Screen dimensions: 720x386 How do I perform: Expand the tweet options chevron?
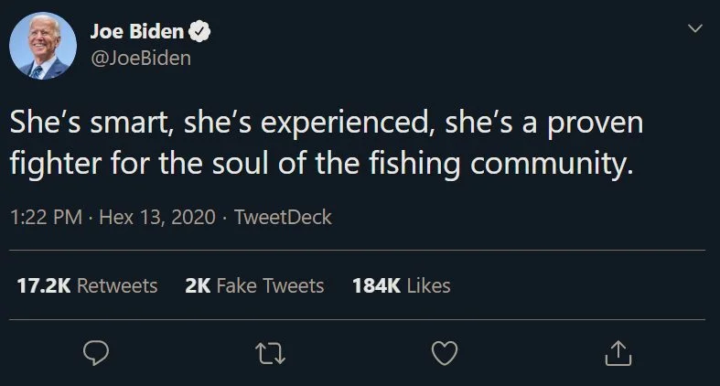(x=695, y=29)
